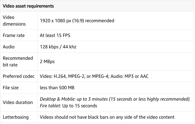Click the 'Audio: MP3 or AAC' text
The height and width of the screenshot is (124, 195).
(130, 76)
